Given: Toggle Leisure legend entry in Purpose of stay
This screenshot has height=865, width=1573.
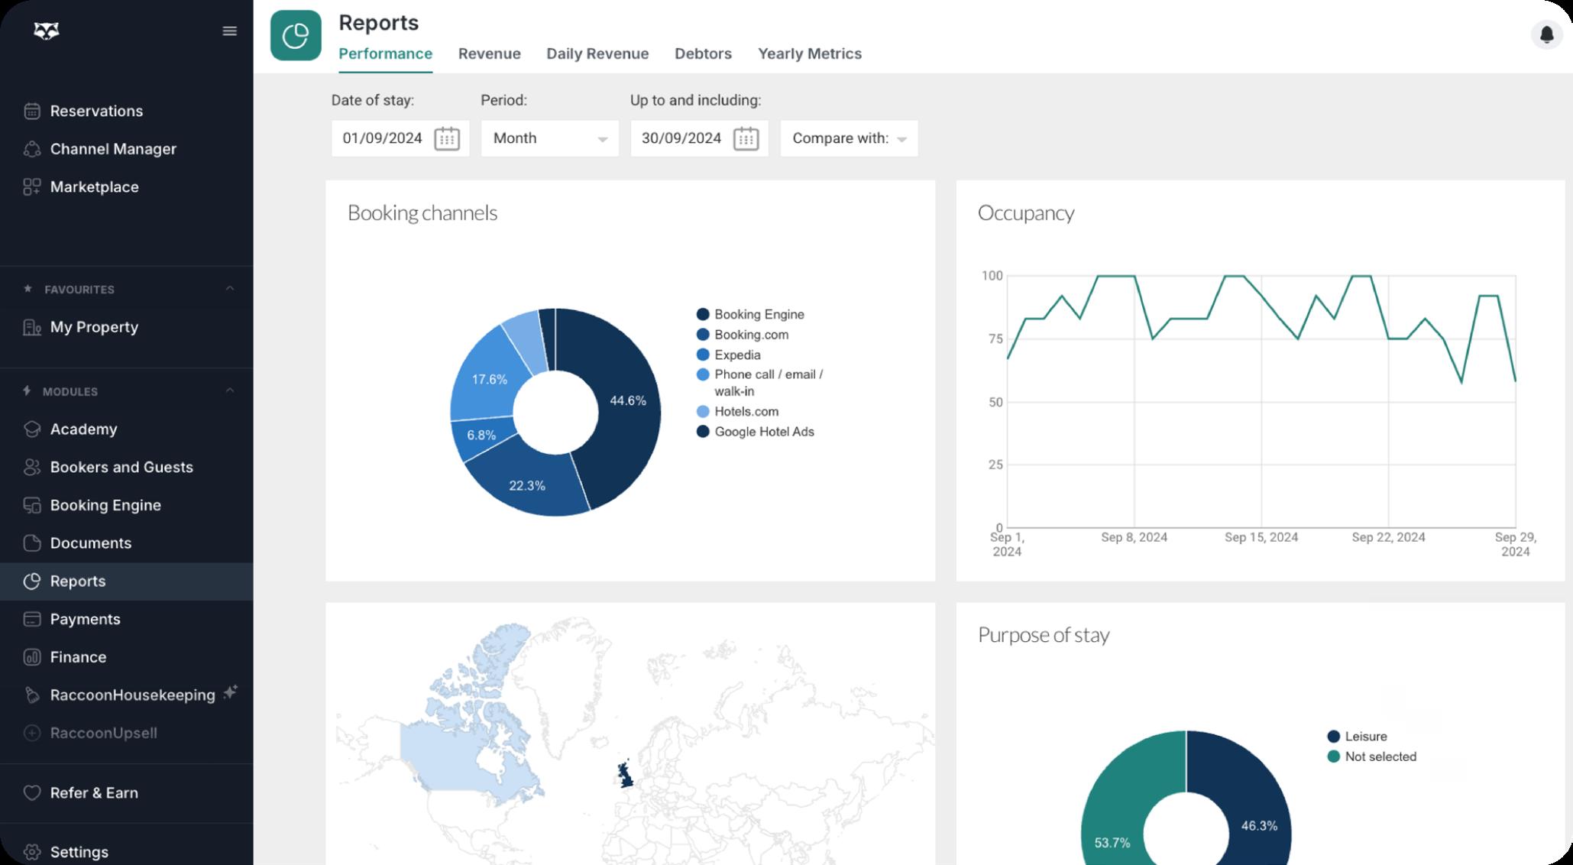Looking at the screenshot, I should point(1364,737).
